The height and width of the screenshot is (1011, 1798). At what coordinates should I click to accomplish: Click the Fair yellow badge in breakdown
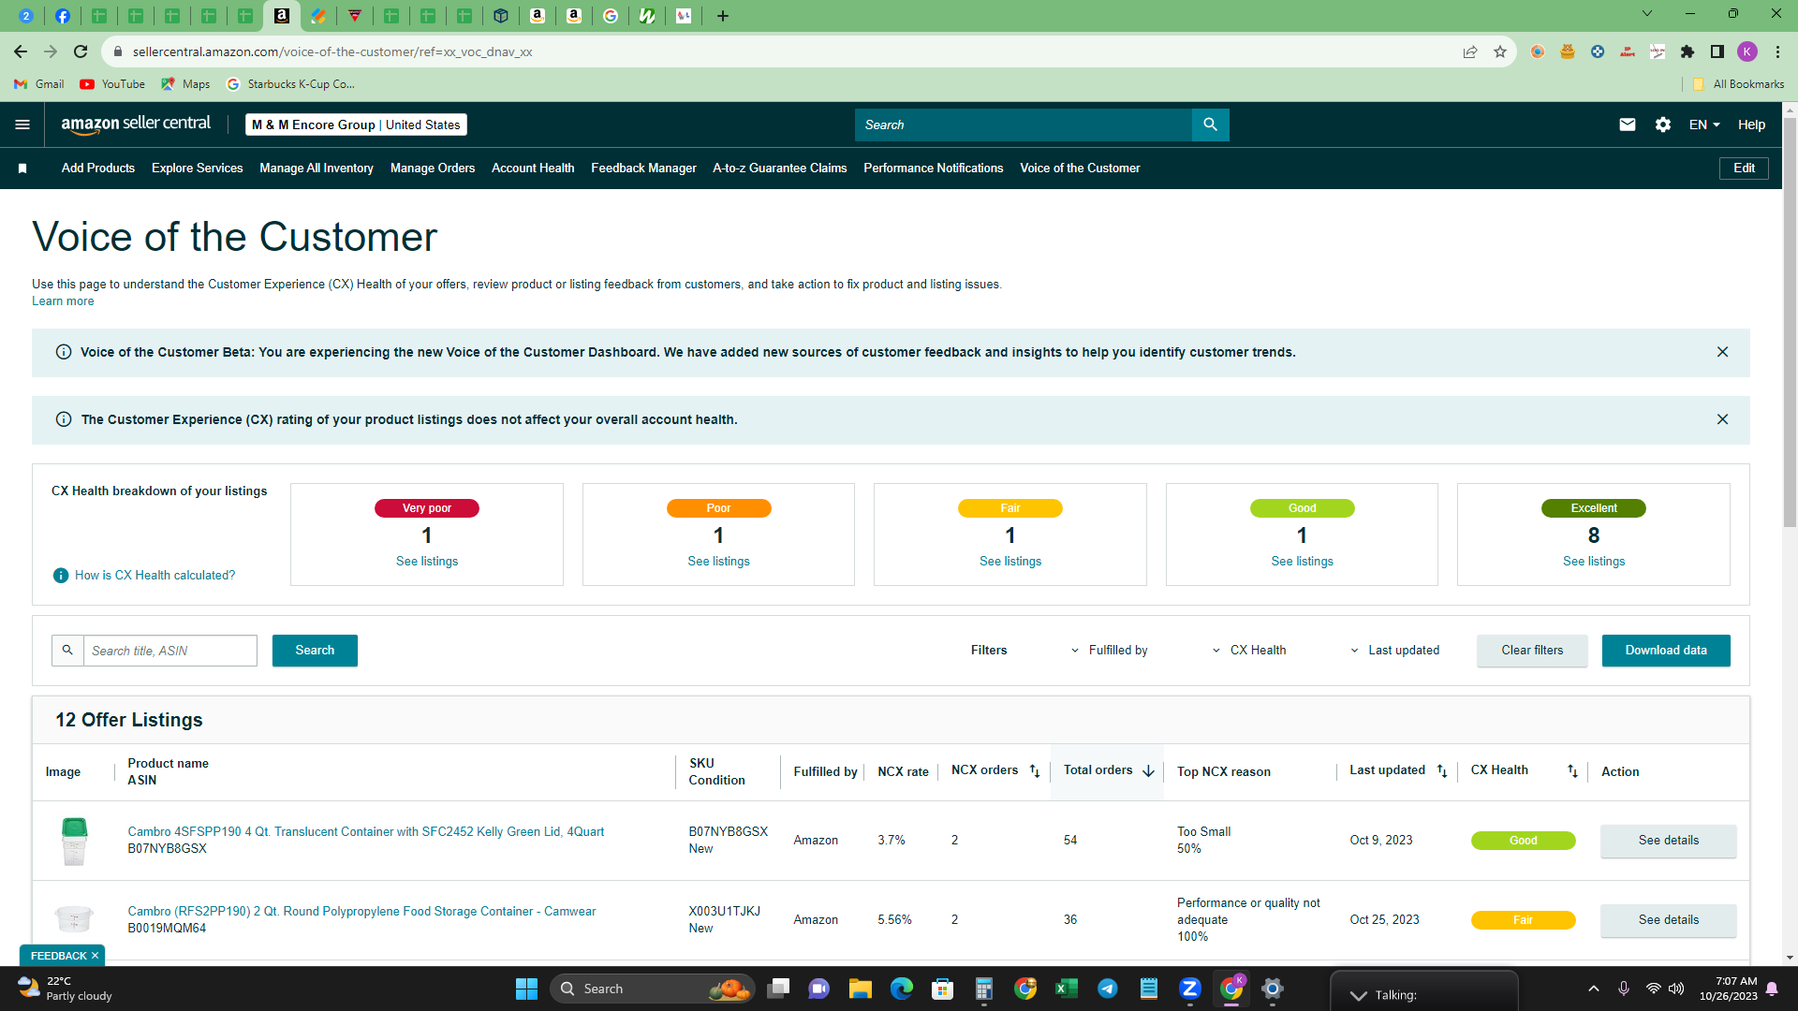click(x=1010, y=508)
